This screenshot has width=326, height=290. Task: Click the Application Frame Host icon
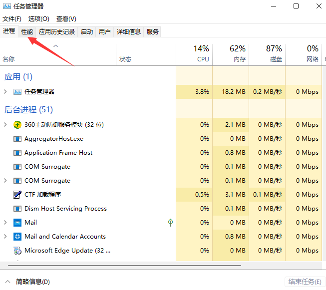click(x=17, y=153)
